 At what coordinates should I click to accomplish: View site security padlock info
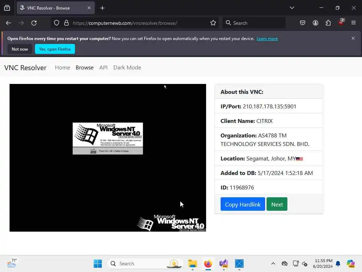(x=66, y=23)
